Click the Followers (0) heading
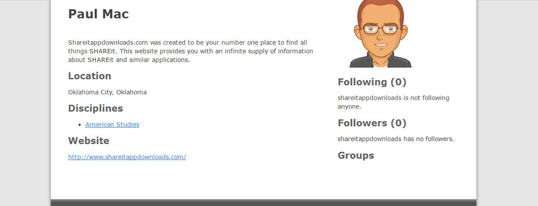The width and height of the screenshot is (538, 206). [372, 123]
